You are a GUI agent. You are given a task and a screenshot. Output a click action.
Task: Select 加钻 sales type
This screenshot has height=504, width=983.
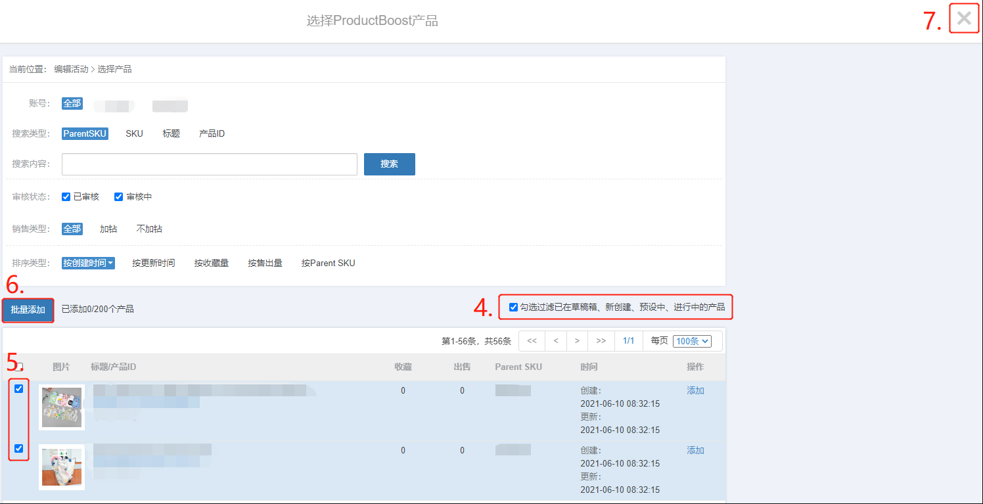[x=108, y=229]
